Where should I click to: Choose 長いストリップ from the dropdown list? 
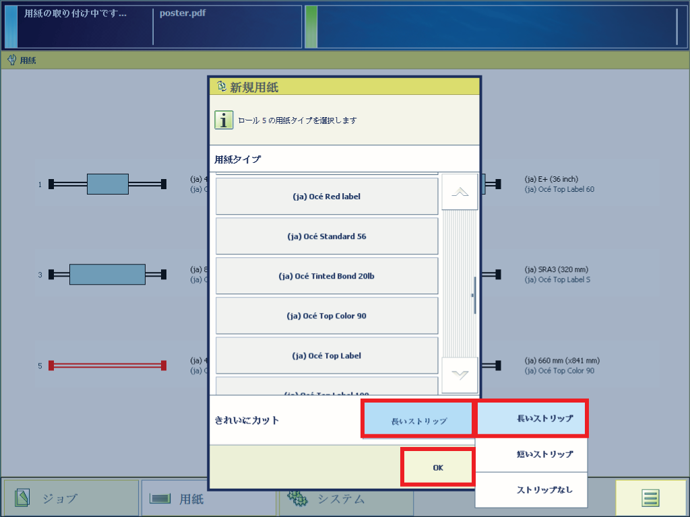click(x=532, y=418)
